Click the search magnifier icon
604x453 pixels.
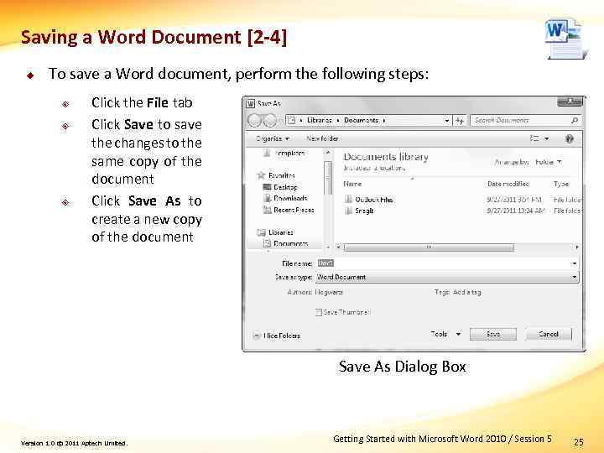pyautogui.click(x=574, y=121)
